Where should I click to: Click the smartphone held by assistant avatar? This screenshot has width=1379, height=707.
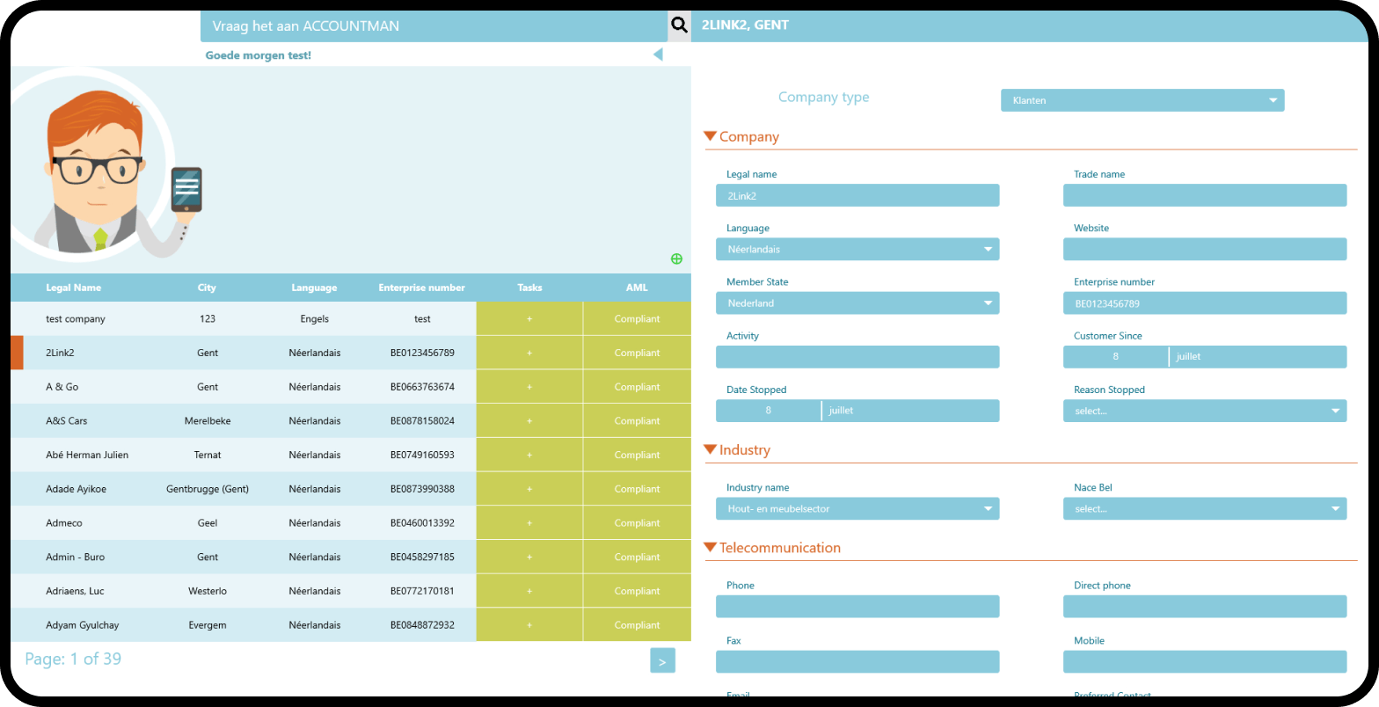tap(186, 189)
